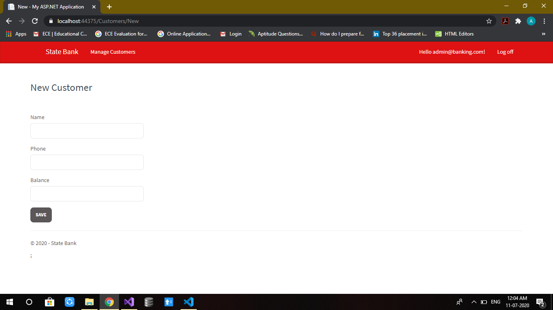This screenshot has width=553, height=310.
Task: Launch Visual Studio from the taskbar
Action: [x=129, y=302]
